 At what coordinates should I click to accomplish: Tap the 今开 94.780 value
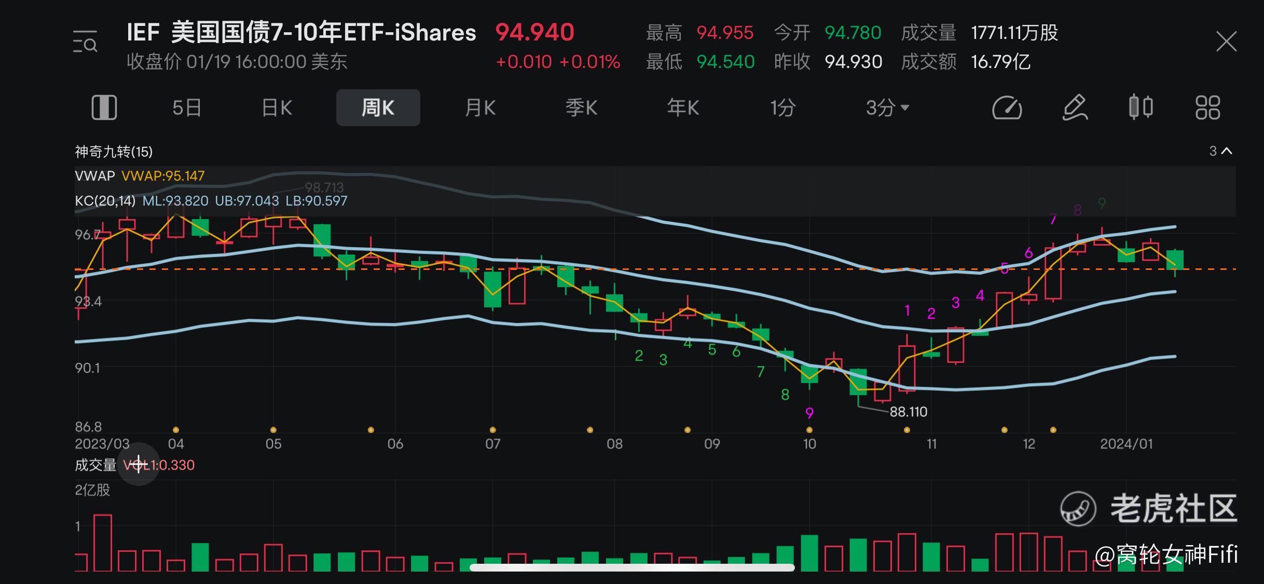point(853,33)
